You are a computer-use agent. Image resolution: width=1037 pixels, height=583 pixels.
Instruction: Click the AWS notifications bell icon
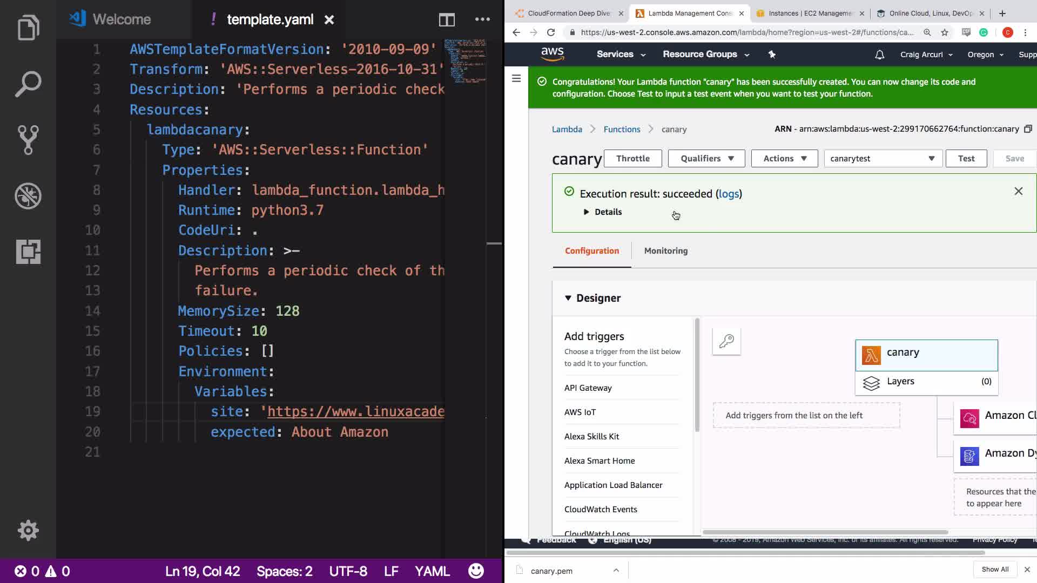coord(879,55)
